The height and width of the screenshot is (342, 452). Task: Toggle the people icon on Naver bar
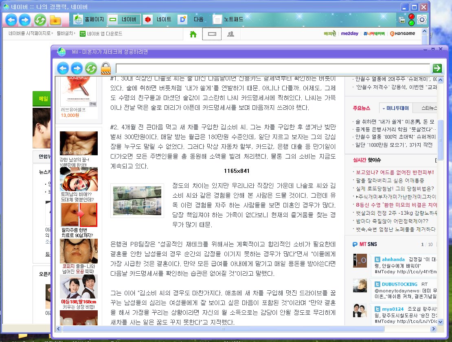click(230, 34)
